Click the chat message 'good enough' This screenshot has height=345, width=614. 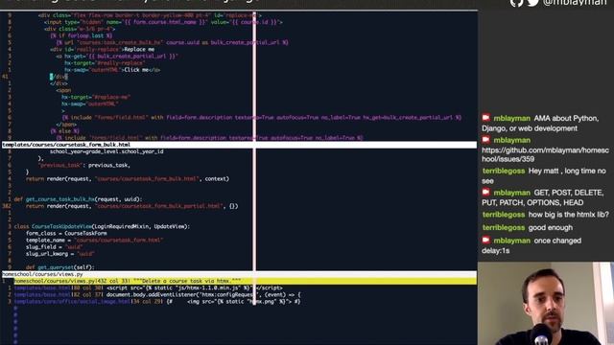[550, 227]
